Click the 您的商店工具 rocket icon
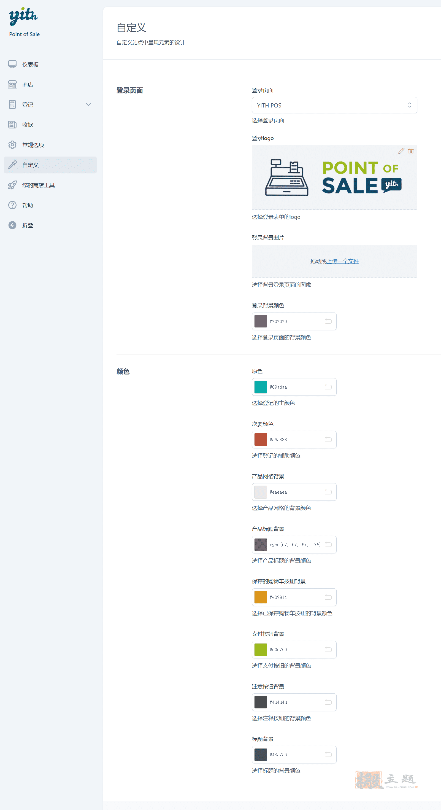 12,185
